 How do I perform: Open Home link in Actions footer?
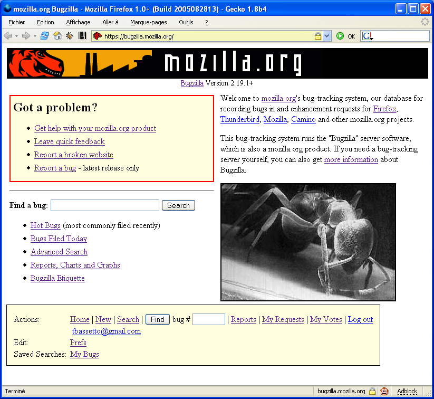tap(80, 319)
